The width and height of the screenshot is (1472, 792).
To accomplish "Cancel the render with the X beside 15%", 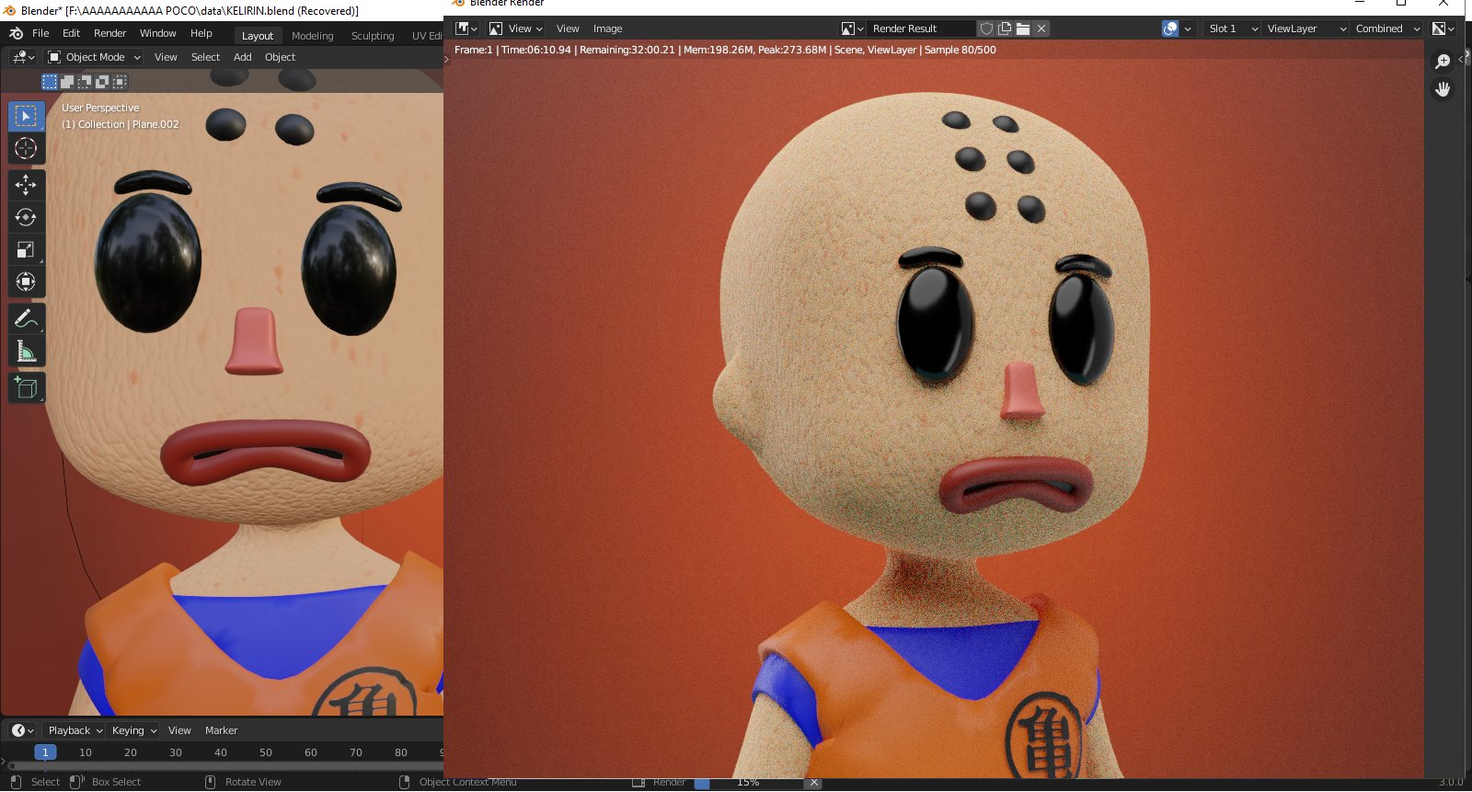I will [814, 783].
